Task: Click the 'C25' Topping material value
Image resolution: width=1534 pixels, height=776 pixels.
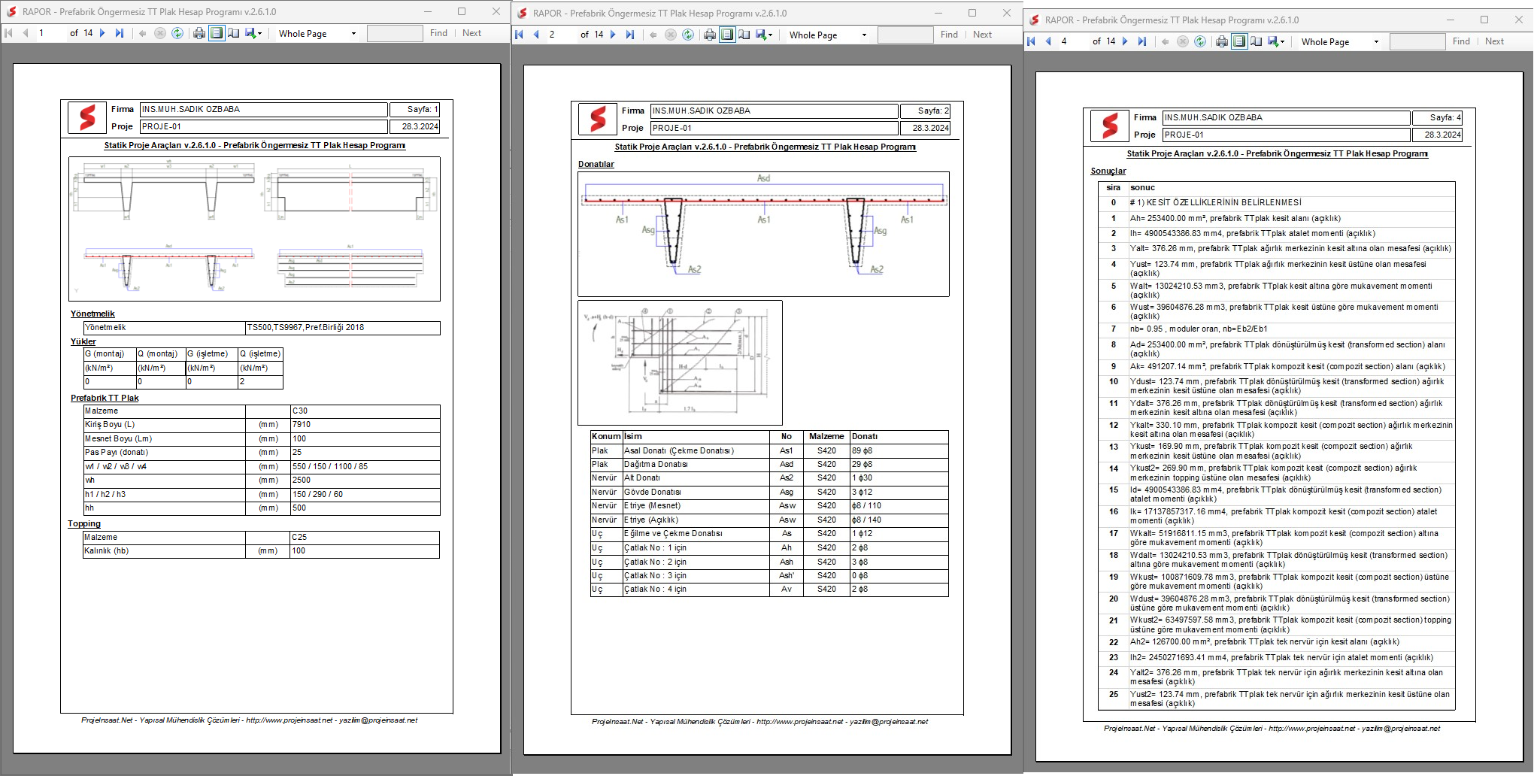Action: pyautogui.click(x=365, y=538)
